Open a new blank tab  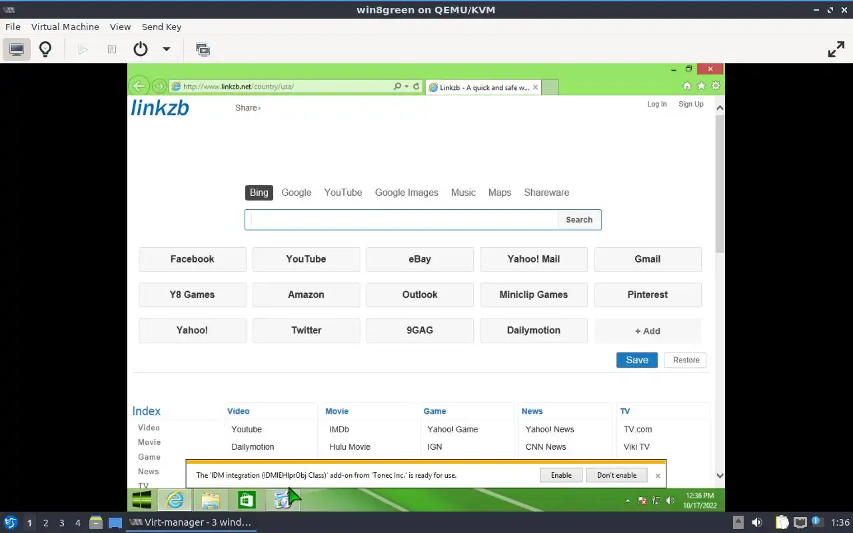click(x=550, y=87)
